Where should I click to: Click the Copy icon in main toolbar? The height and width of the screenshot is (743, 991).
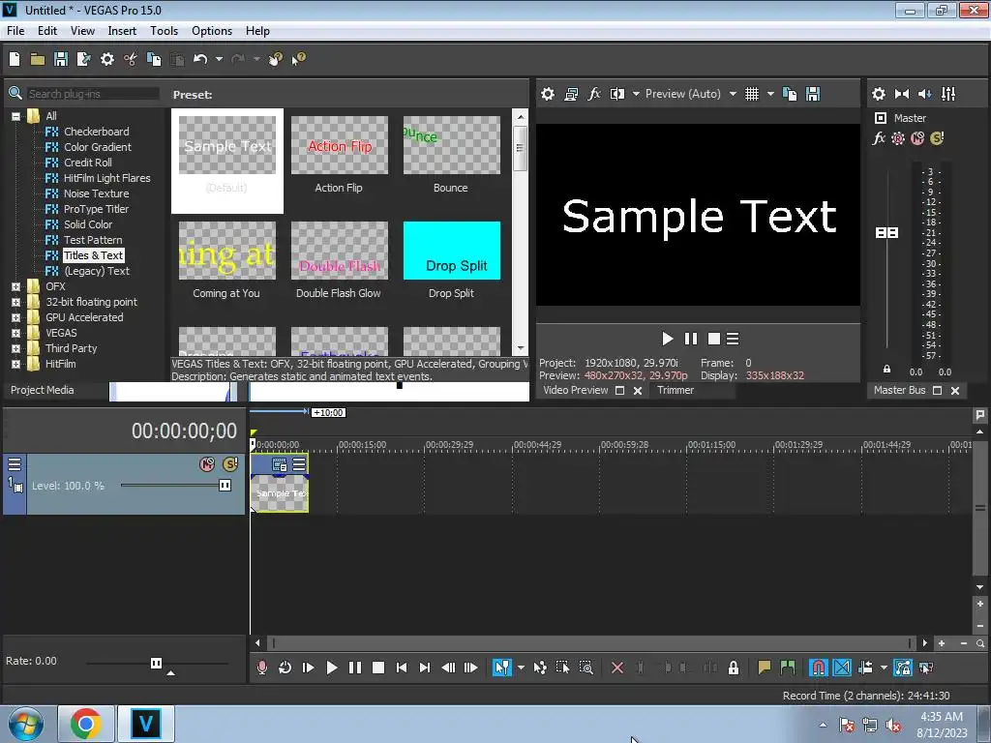154,59
